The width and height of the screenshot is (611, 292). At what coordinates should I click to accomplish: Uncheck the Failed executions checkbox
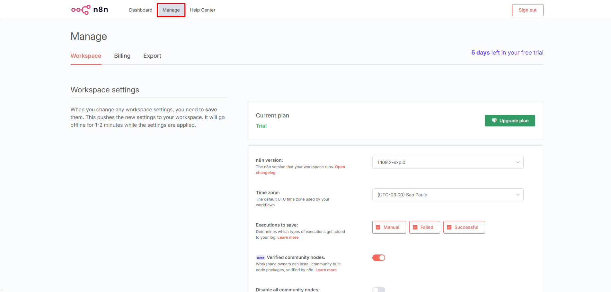click(x=415, y=227)
